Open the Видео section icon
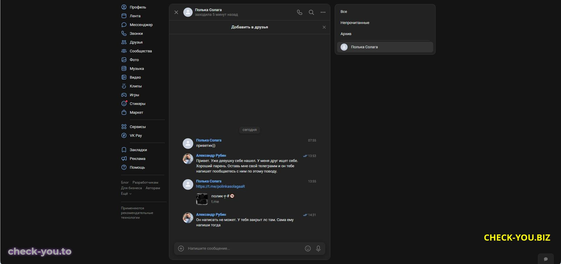561x264 pixels. [x=124, y=77]
